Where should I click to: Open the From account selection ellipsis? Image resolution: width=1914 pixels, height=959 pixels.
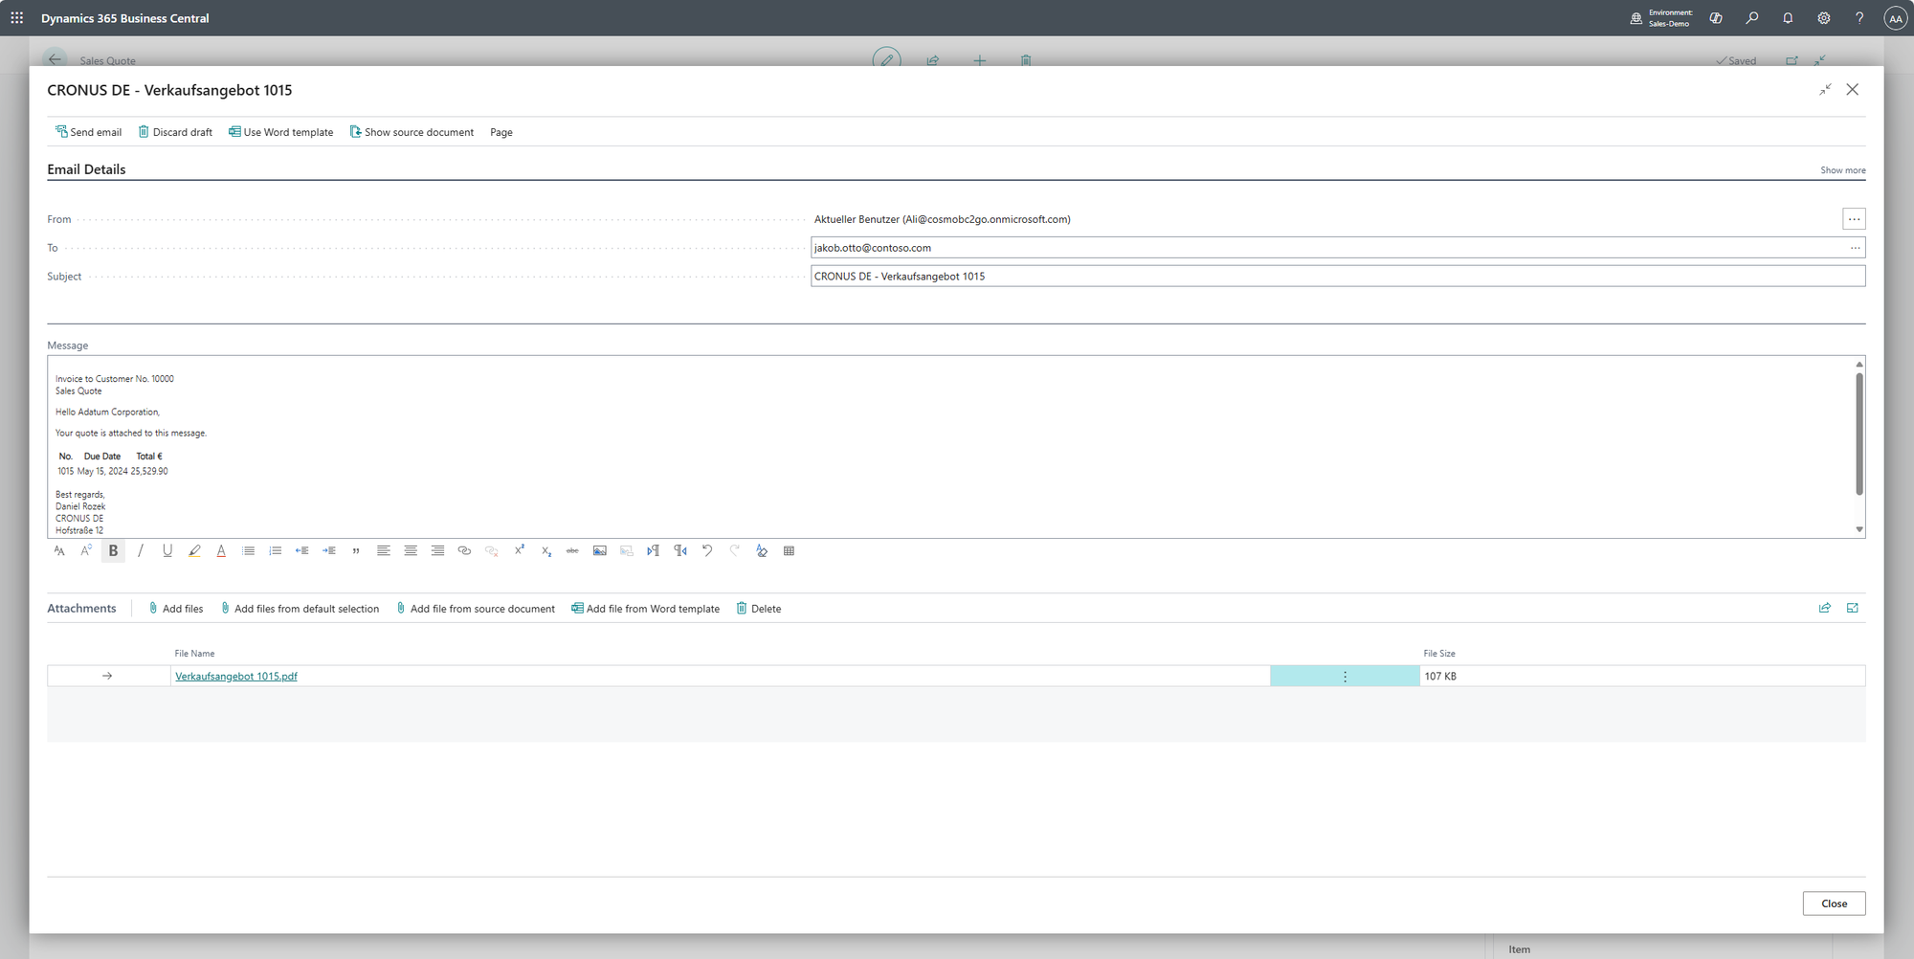click(x=1854, y=219)
